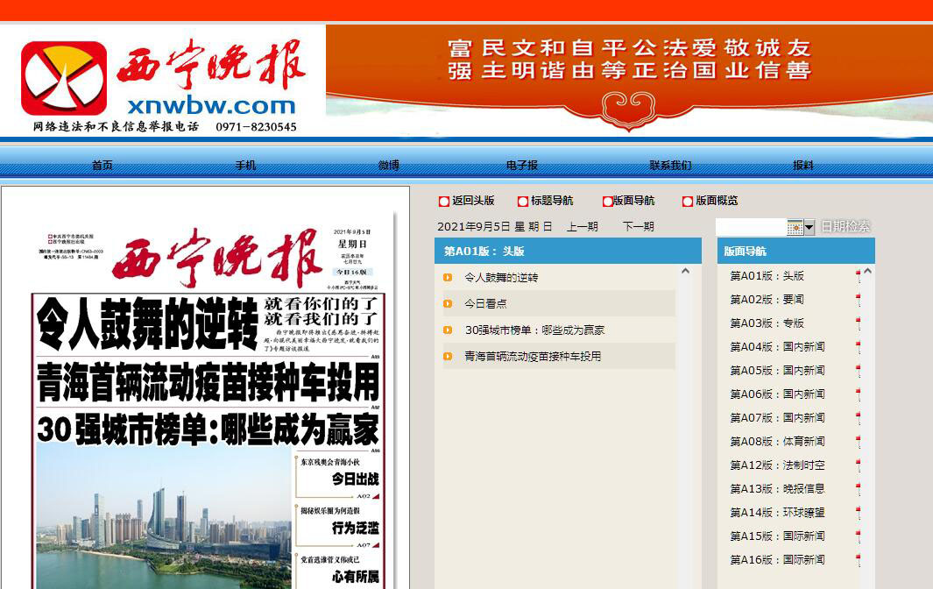Viewport: 933px width, 589px height.
Task: Click the red icon beside 返回头版
Action: (x=444, y=202)
